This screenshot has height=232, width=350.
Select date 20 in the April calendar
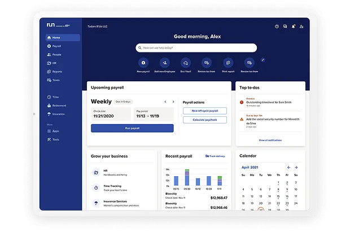point(261,203)
